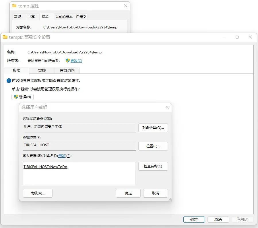
Task: Select 安全 tab in temp 属性 window
Action: (x=45, y=16)
